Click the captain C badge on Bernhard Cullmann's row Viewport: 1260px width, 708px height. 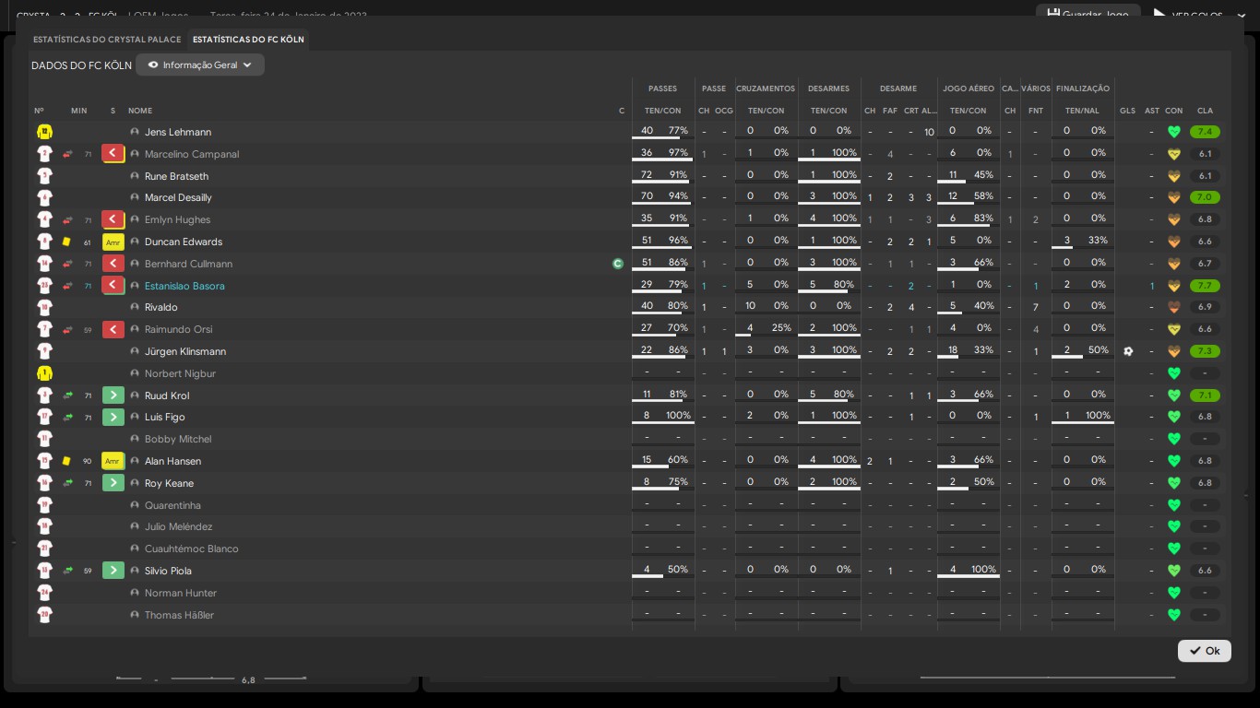pos(618,264)
